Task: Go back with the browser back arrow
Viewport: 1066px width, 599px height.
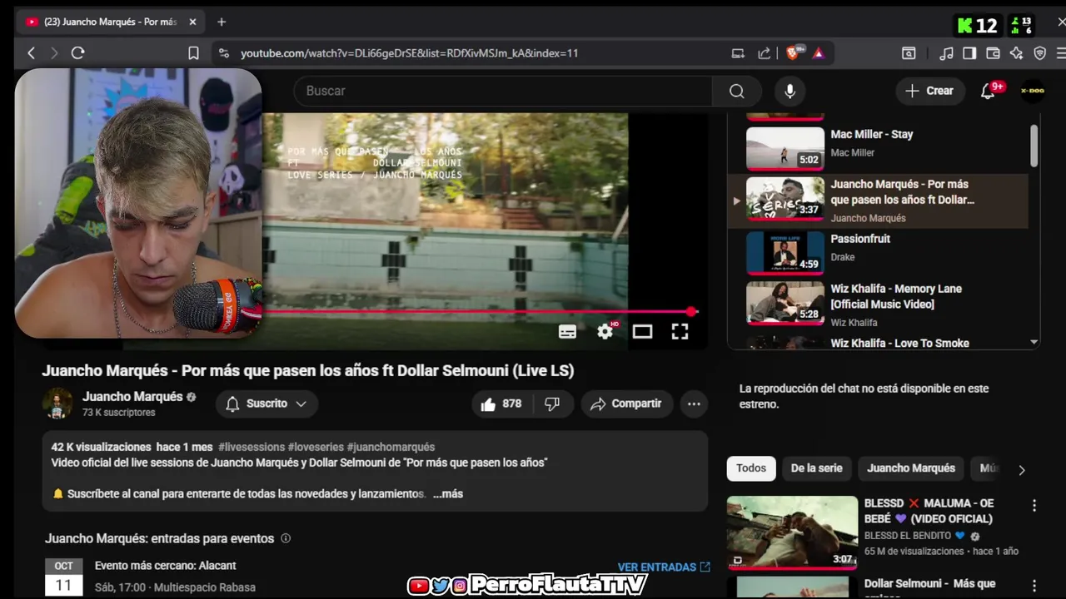Action: [32, 53]
